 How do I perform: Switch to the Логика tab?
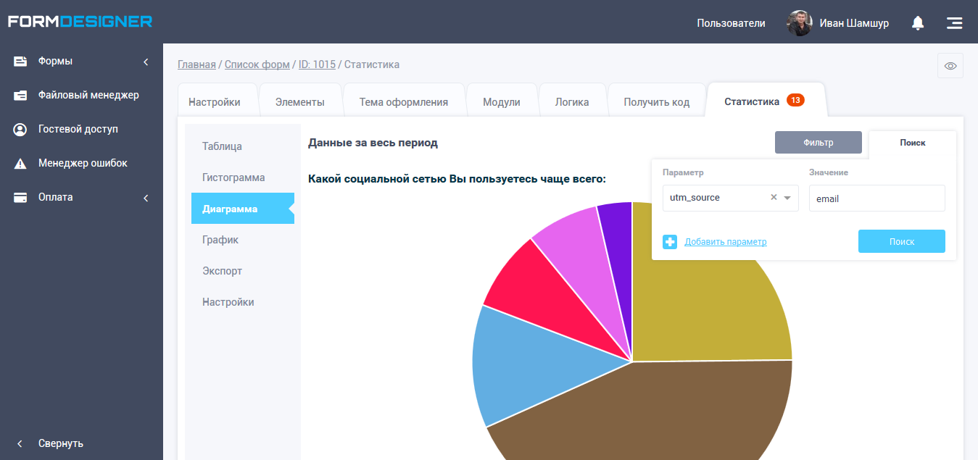tap(573, 101)
